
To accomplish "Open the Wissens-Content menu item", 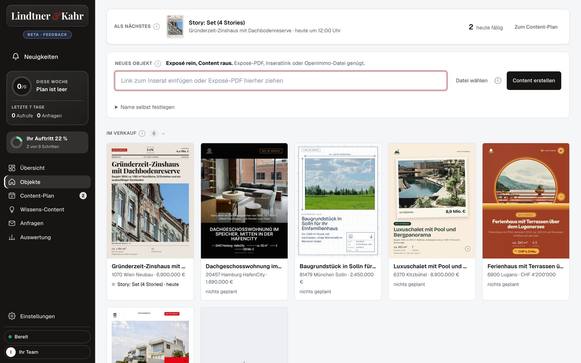I will (x=47, y=209).
